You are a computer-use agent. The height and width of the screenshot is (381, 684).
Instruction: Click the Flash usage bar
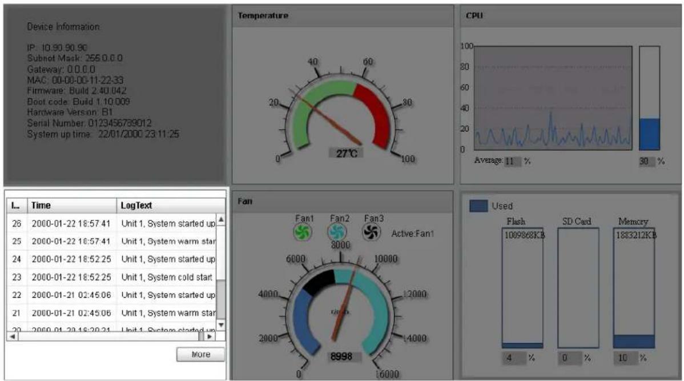point(522,287)
